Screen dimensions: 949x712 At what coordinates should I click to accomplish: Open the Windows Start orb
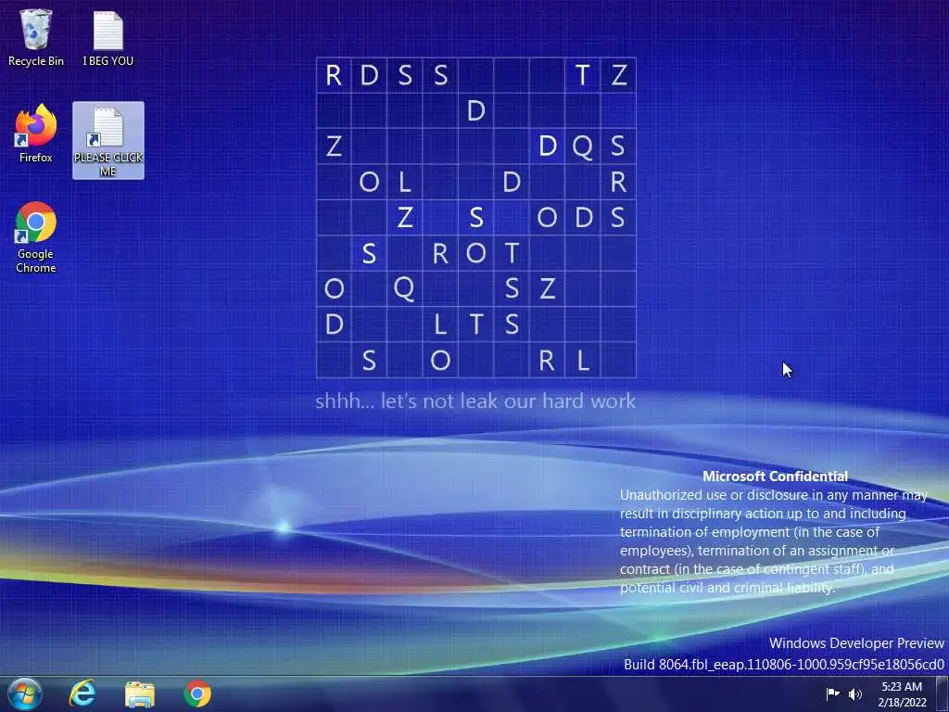(x=24, y=693)
